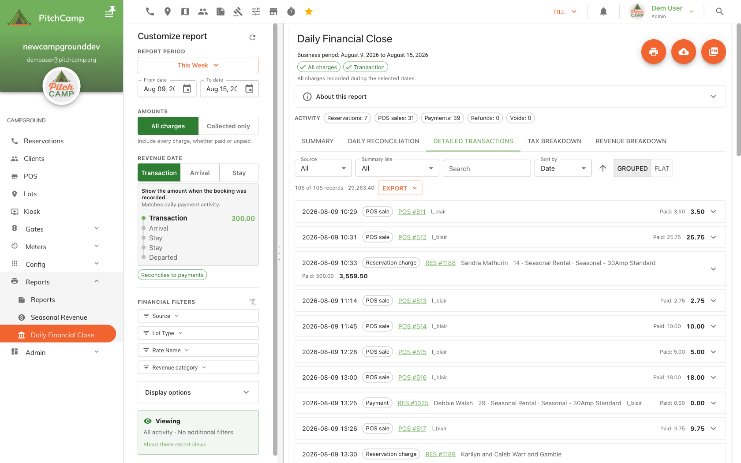Switch to TAX BREAKDOWN tab
The height and width of the screenshot is (463, 741).
(554, 141)
